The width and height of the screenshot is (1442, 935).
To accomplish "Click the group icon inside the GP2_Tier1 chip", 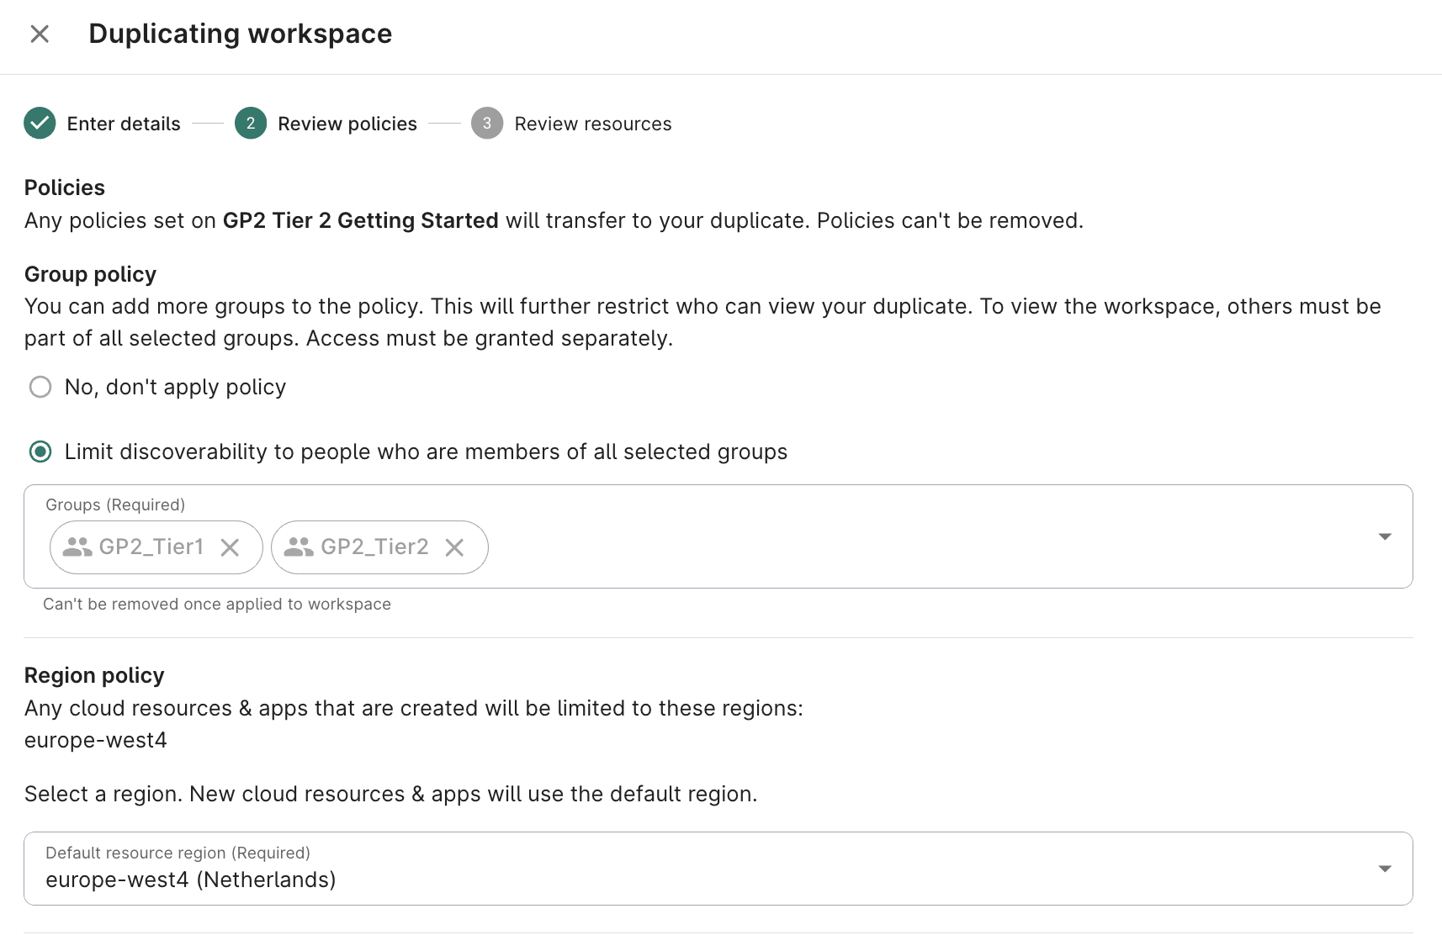I will click(77, 547).
